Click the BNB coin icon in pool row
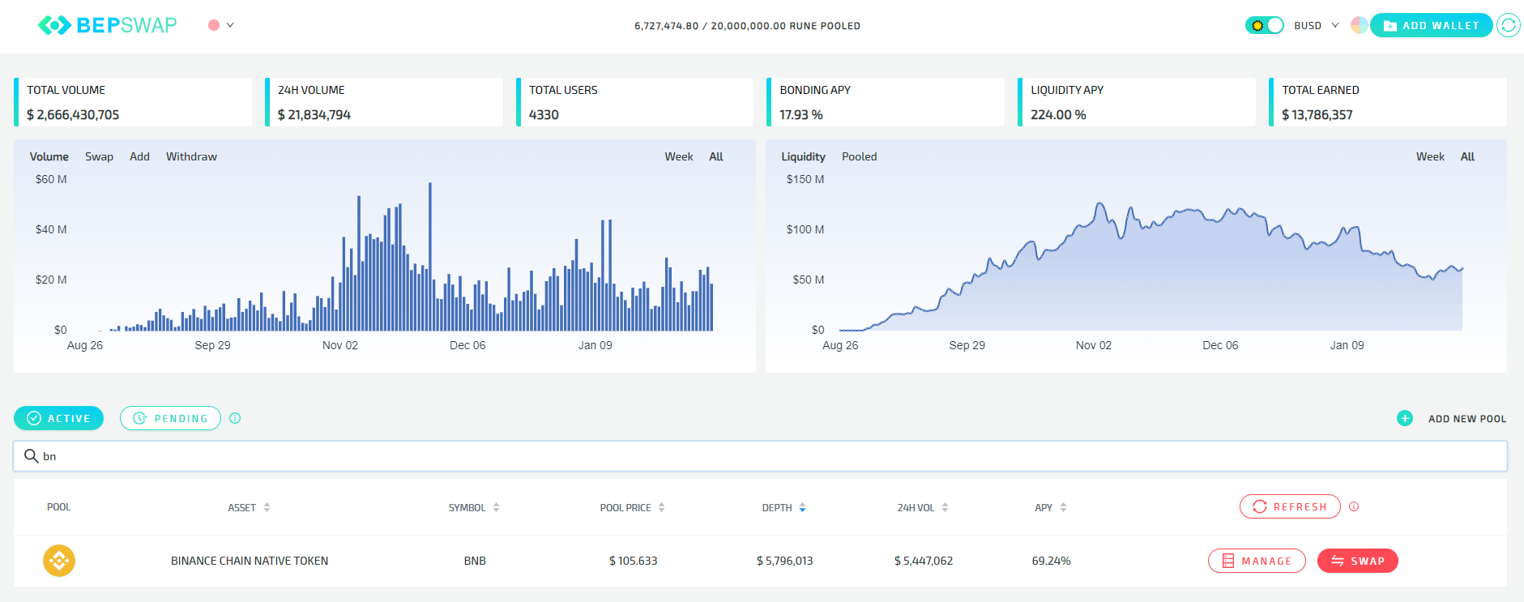Screen dimensions: 1524x602 [59, 561]
